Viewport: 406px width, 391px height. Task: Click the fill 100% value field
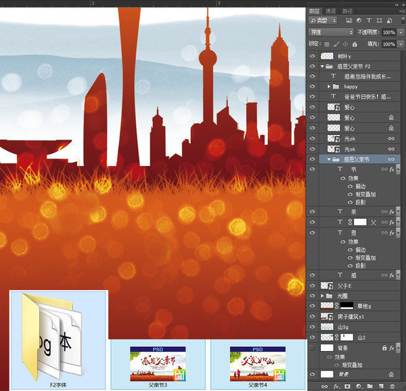coord(389,44)
